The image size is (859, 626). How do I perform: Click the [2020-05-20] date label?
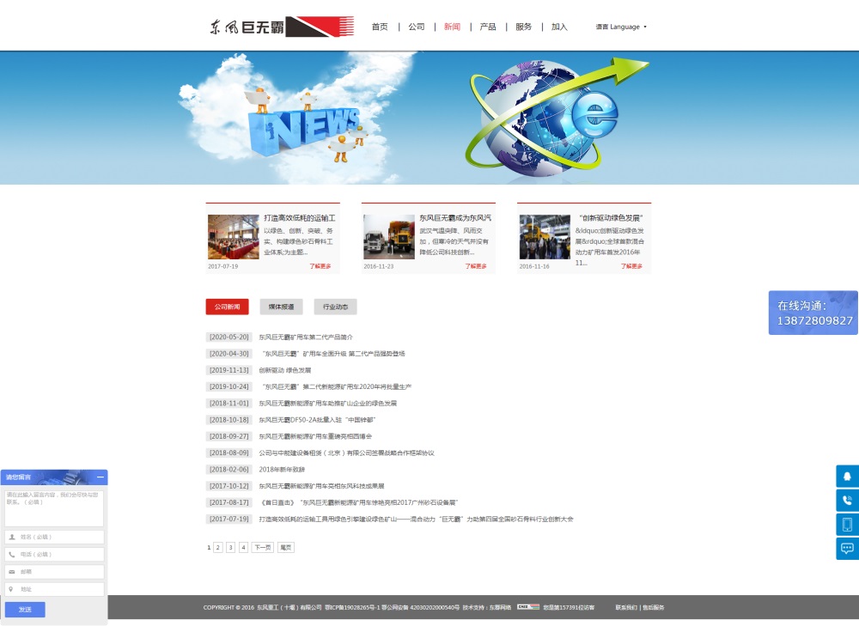pyautogui.click(x=229, y=337)
